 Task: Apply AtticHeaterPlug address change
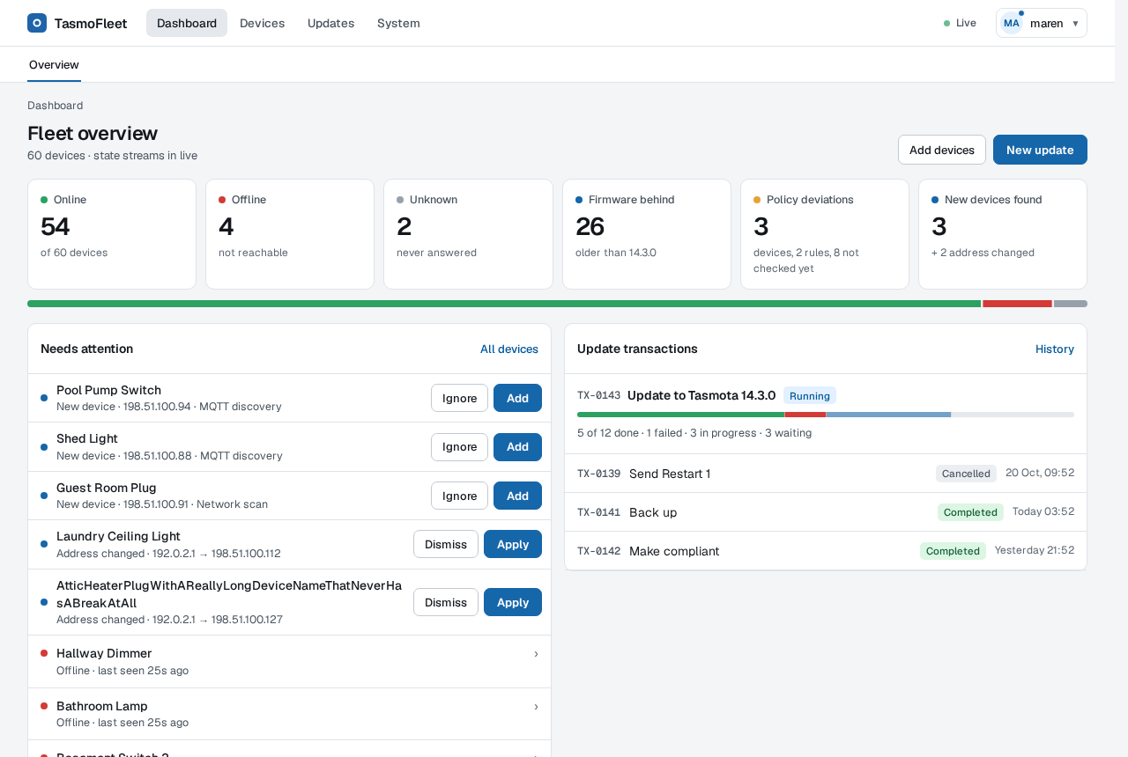point(513,602)
